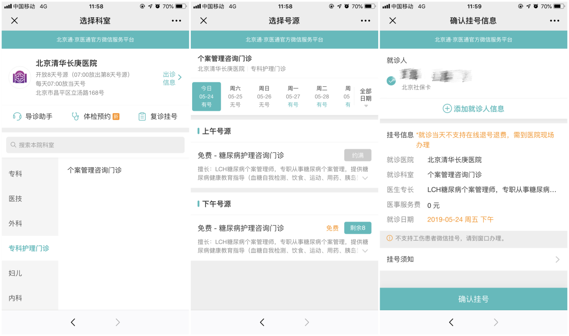Open the 出诊信息 link
The height and width of the screenshot is (336, 569).
172,78
